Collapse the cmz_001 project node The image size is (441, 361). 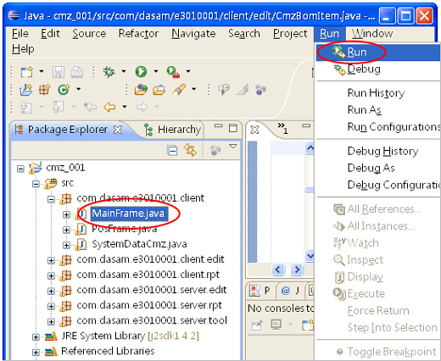coord(20,169)
